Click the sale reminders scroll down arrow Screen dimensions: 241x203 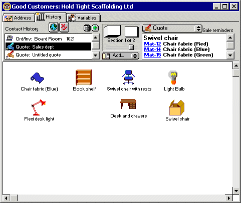[x=230, y=55]
